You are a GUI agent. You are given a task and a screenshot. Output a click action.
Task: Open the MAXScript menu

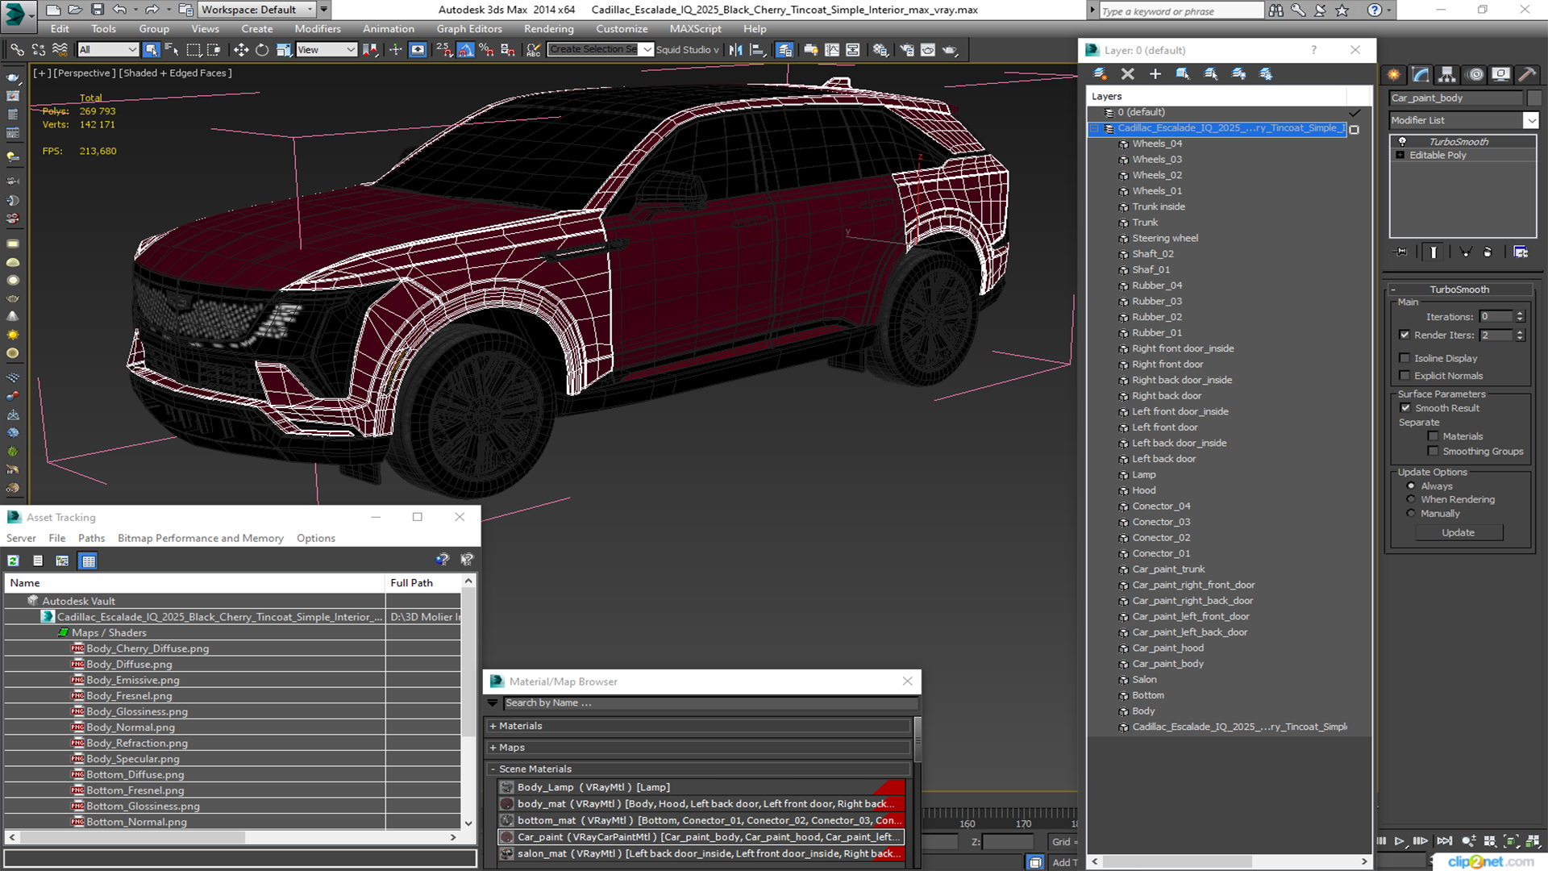pos(695,29)
